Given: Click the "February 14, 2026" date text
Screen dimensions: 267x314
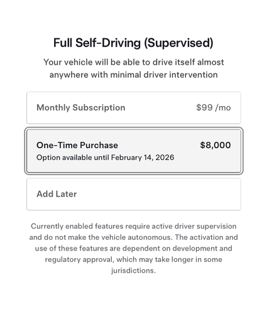Looking at the screenshot, I should pos(143,158).
